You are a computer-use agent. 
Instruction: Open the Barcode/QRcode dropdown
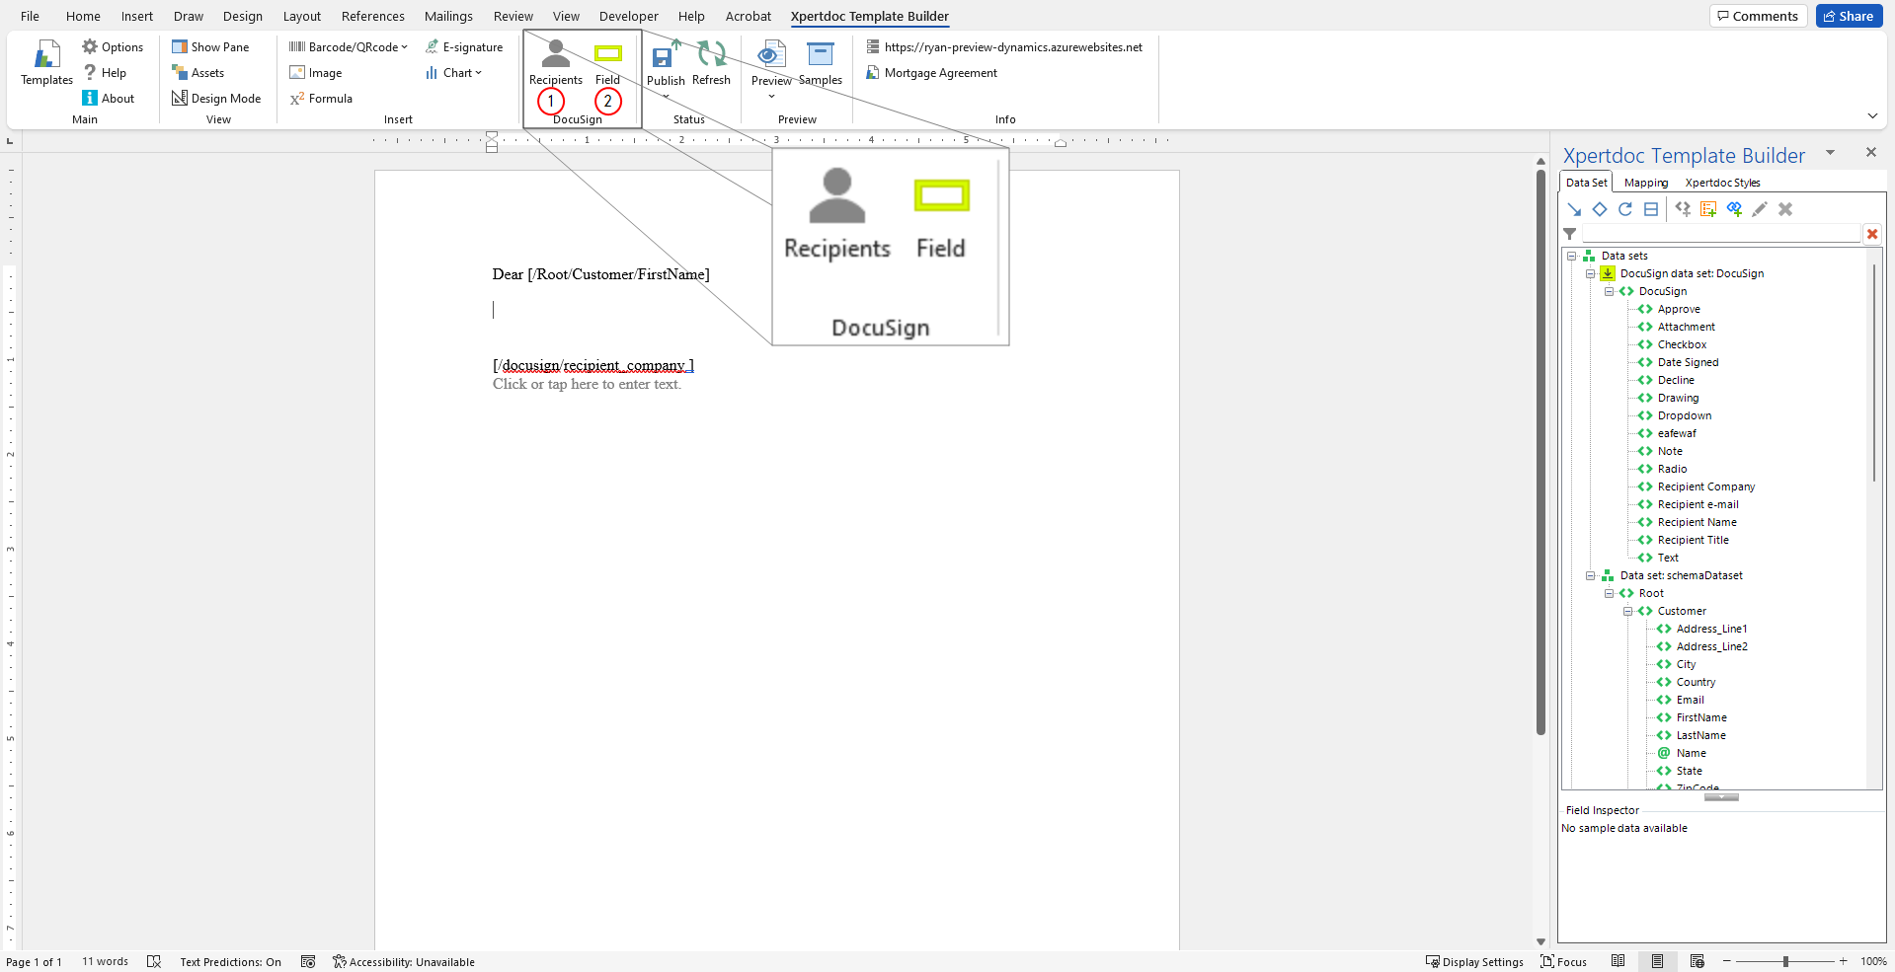tap(348, 46)
